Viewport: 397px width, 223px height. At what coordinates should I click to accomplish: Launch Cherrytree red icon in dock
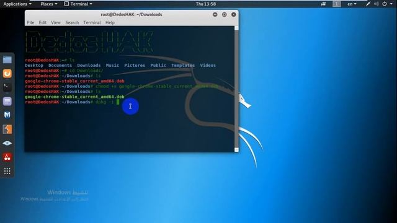click(x=7, y=157)
